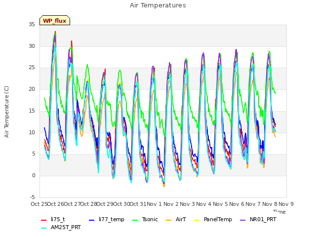316x237 pixels.
Task: Click the 0 y-axis tick label
Action: tap(34, 176)
